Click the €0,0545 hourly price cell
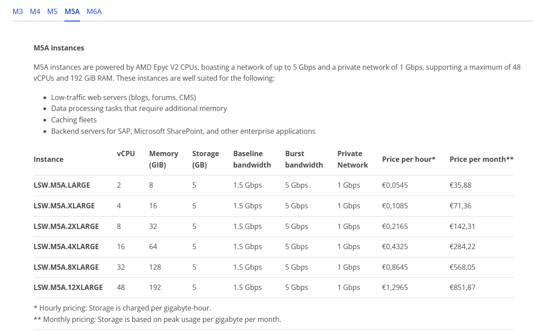 pos(395,185)
